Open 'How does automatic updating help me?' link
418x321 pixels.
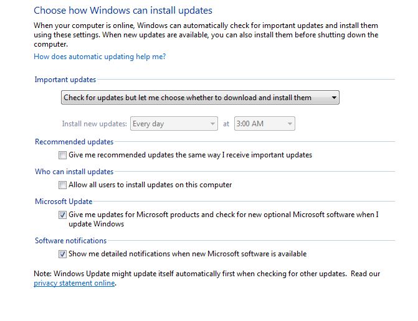100,57
